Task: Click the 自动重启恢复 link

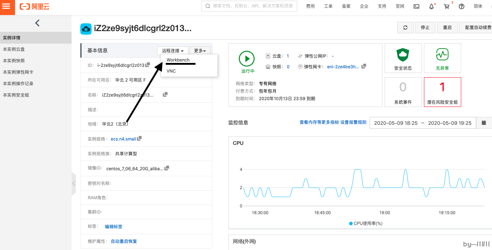Action: coord(124,241)
